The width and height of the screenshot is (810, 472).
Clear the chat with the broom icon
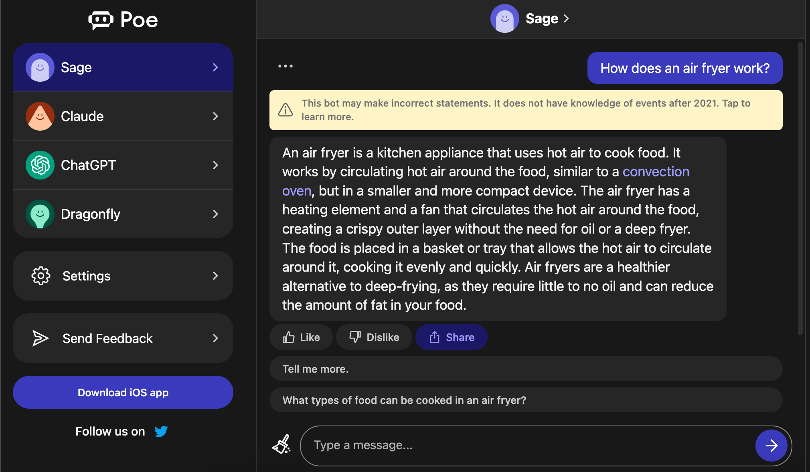click(281, 445)
